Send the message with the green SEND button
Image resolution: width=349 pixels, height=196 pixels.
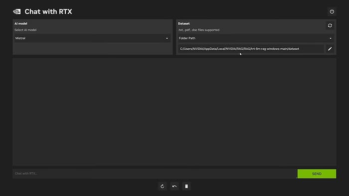click(x=317, y=174)
